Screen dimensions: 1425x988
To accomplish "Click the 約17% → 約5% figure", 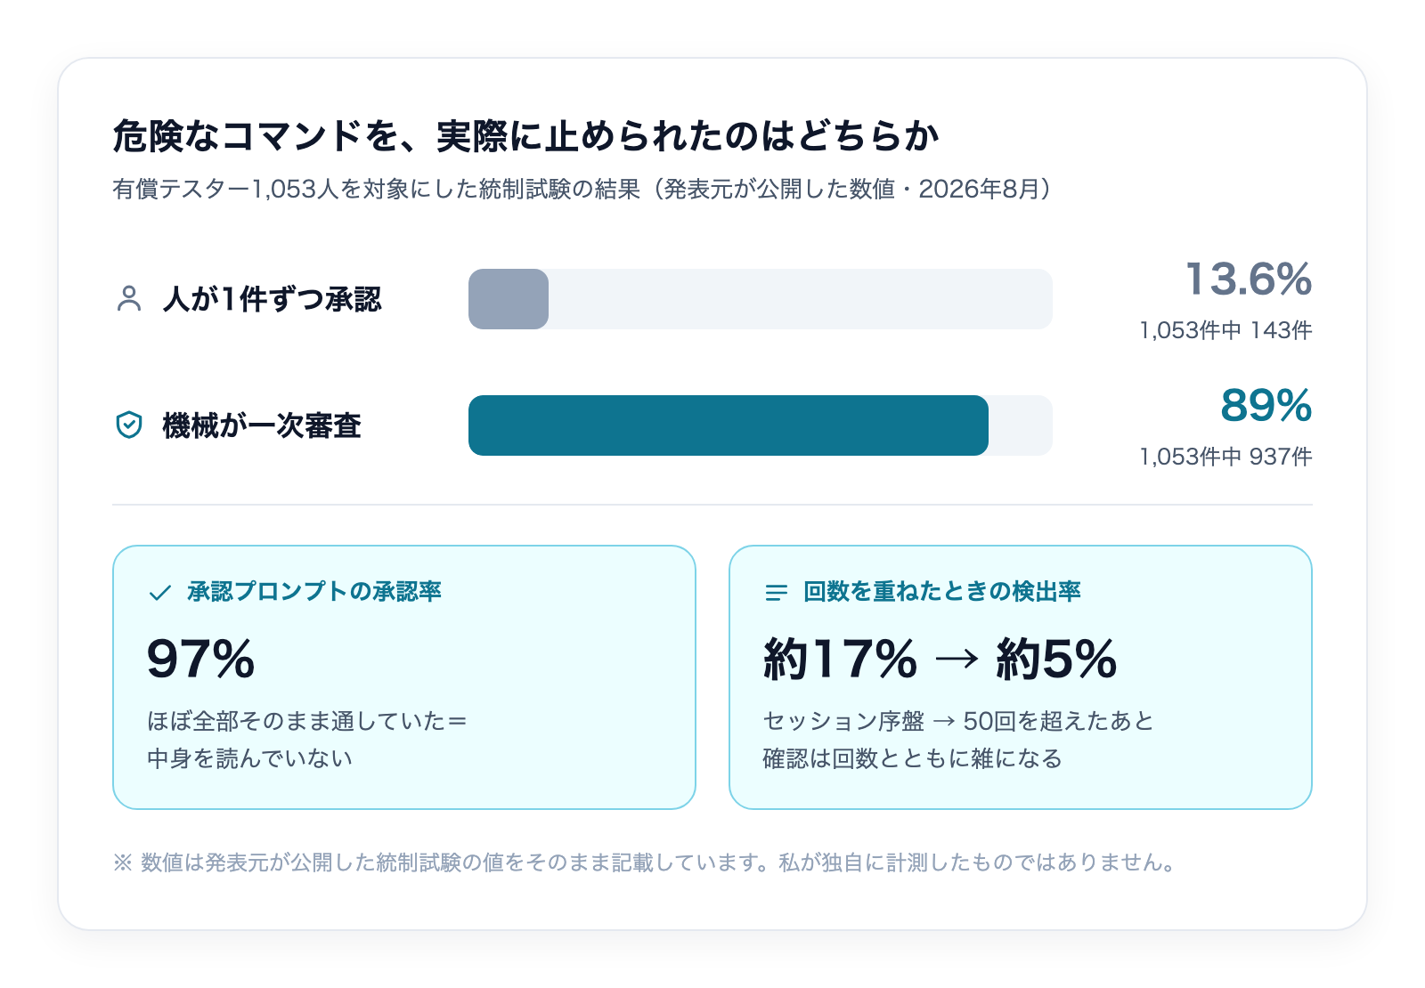I will tap(940, 660).
